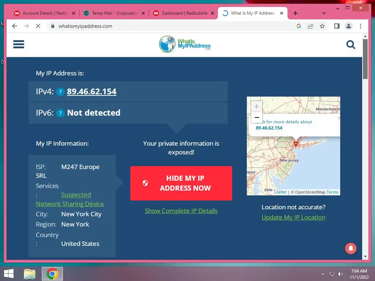Image resolution: width=375 pixels, height=281 pixels.
Task: Open the Chrome profile avatar
Action: point(349,26)
